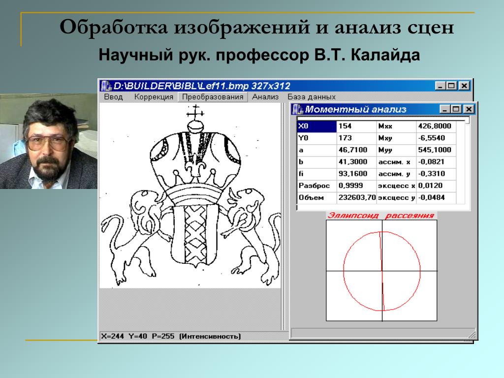Select the Объем row value cell

(x=356, y=198)
